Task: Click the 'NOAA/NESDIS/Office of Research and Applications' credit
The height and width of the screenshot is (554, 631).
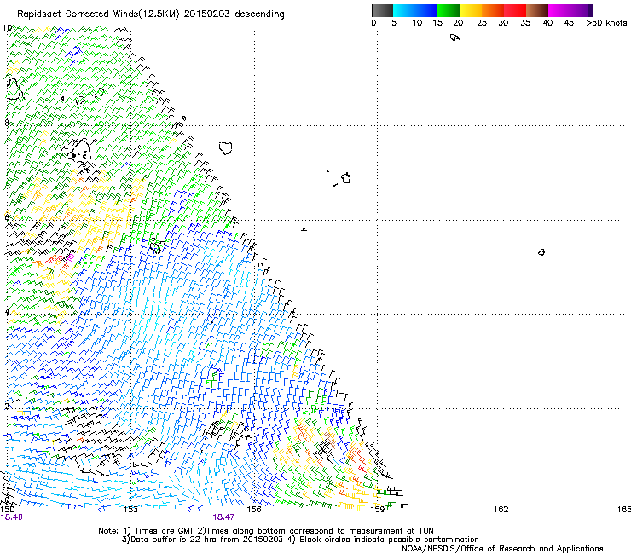Action: pyautogui.click(x=502, y=549)
